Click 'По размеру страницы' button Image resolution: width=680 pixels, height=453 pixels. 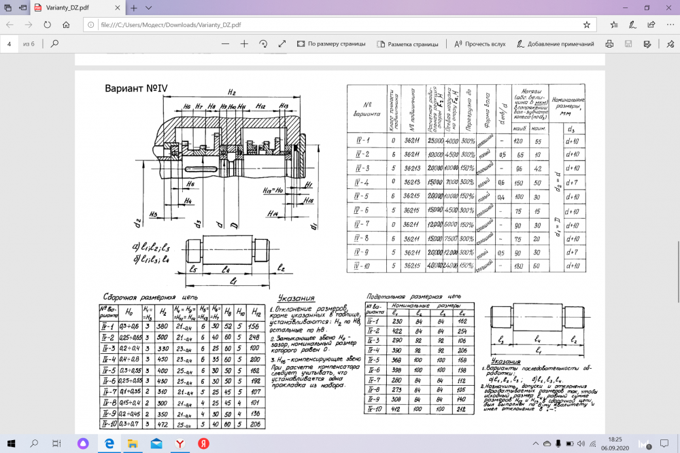[331, 43]
